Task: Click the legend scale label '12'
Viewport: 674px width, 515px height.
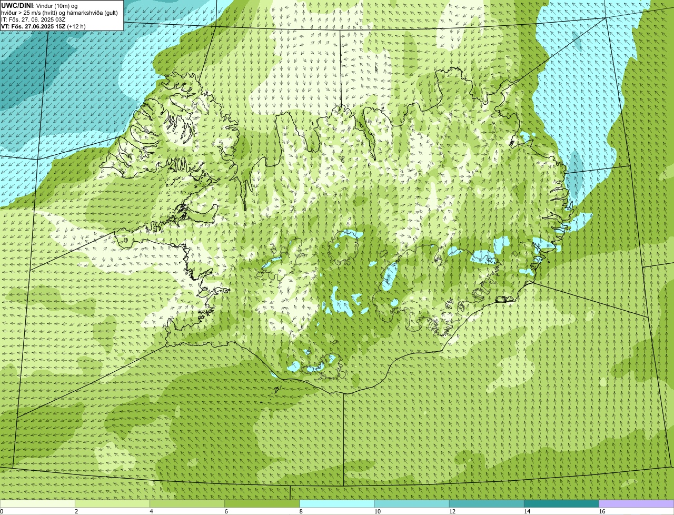Action: (452, 511)
